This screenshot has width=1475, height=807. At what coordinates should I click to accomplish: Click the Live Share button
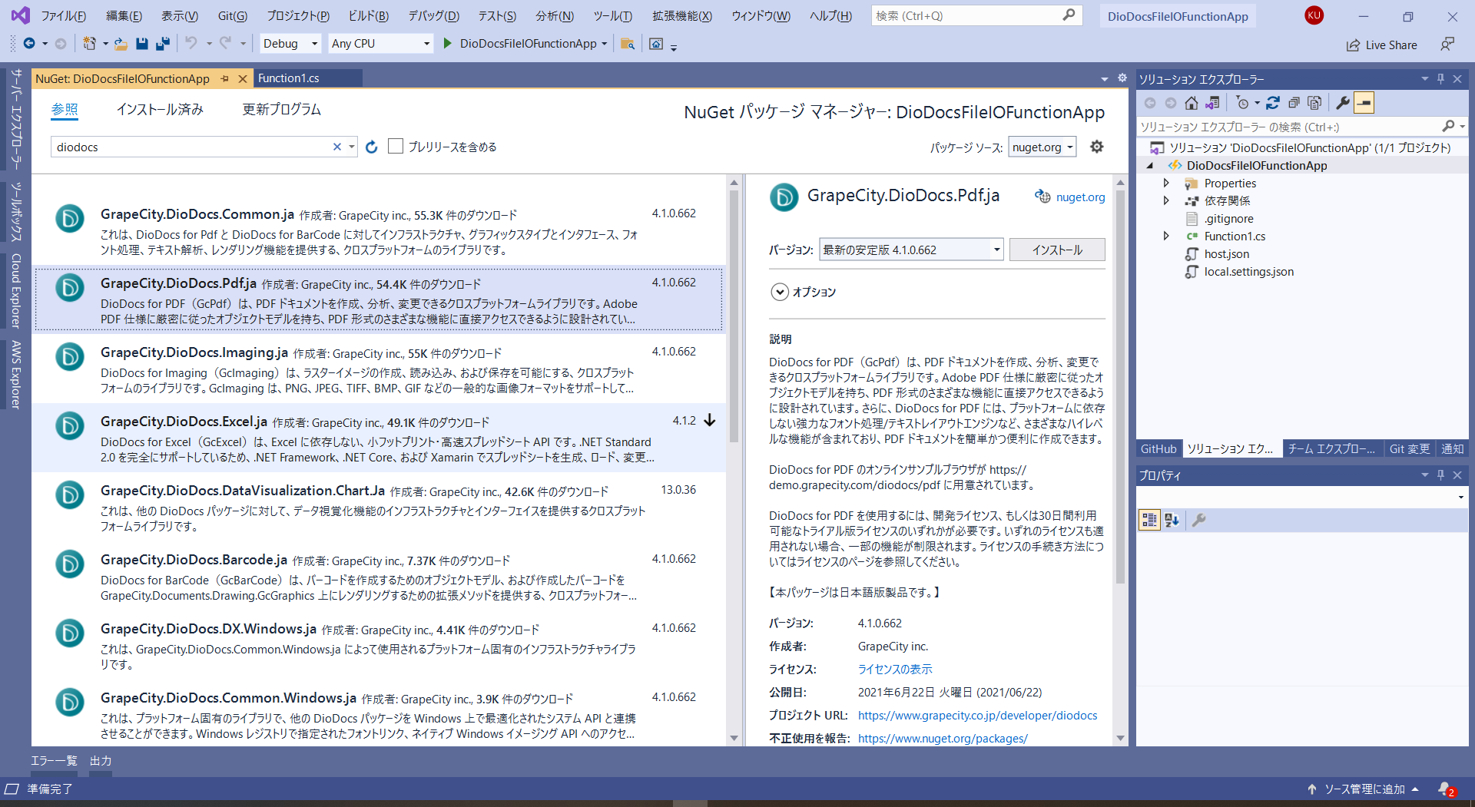point(1382,45)
